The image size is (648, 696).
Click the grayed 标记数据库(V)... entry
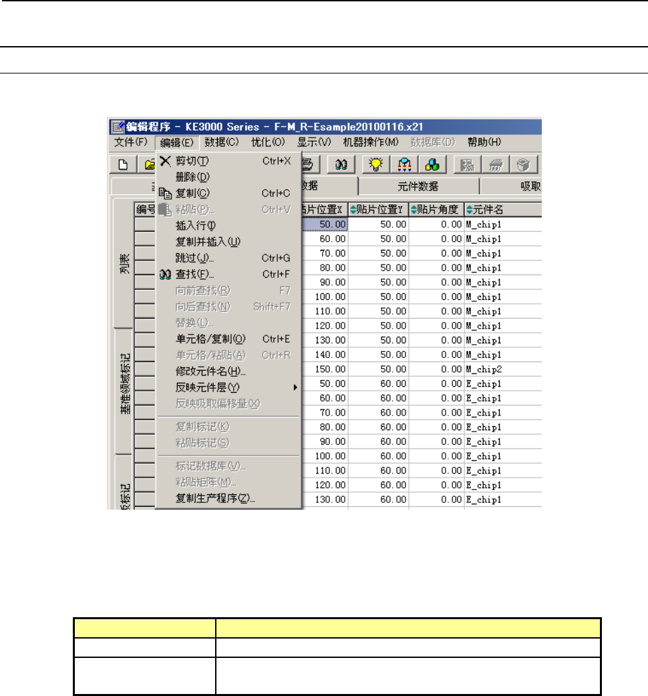point(229,466)
